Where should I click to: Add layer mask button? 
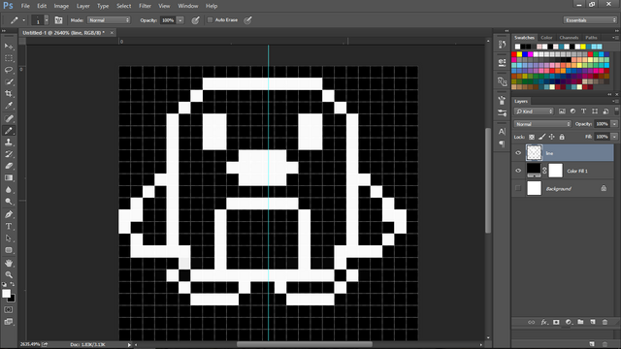click(556, 322)
